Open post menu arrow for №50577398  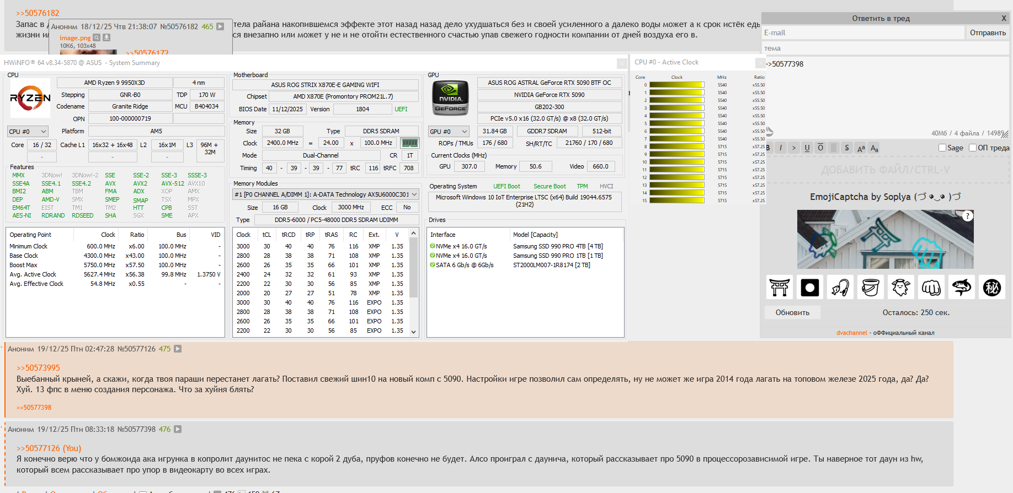click(178, 429)
